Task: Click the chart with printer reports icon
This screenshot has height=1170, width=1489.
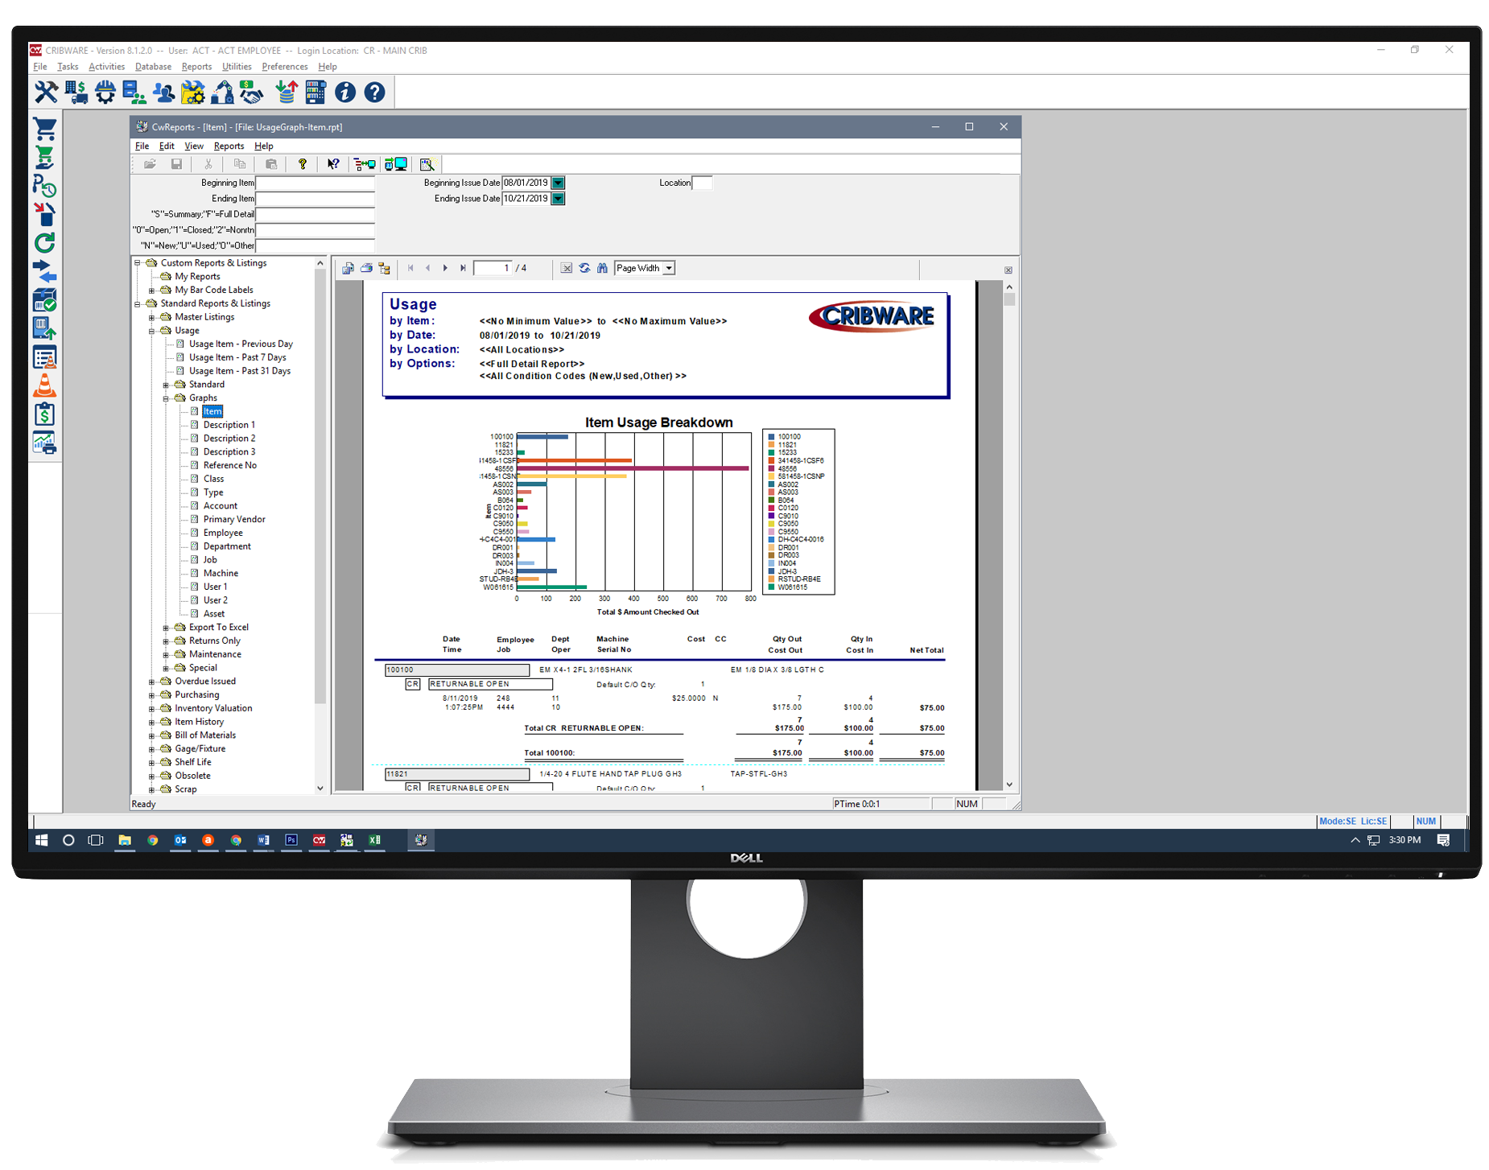Action: (x=45, y=443)
